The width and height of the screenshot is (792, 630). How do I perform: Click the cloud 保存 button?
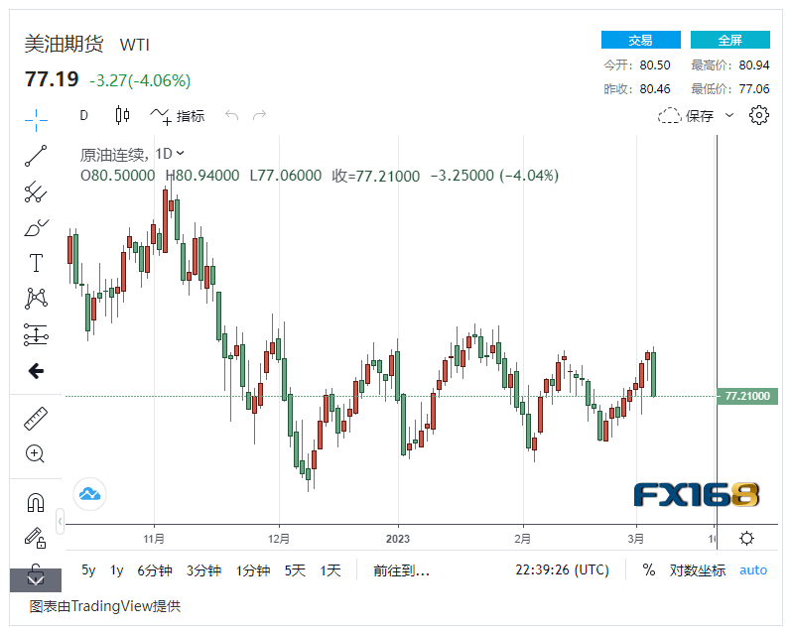click(686, 116)
